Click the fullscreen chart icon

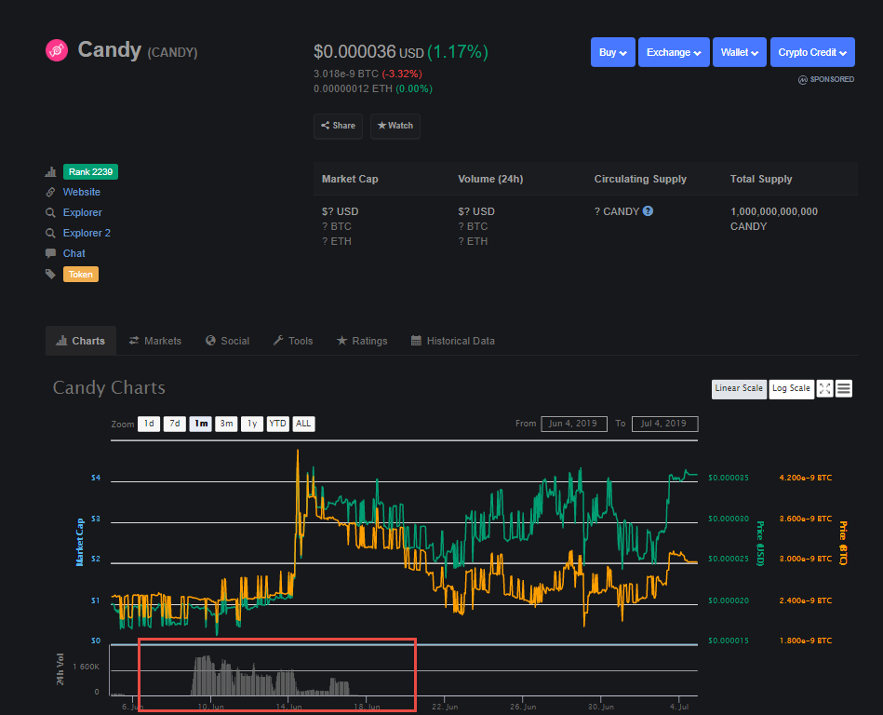pos(824,388)
